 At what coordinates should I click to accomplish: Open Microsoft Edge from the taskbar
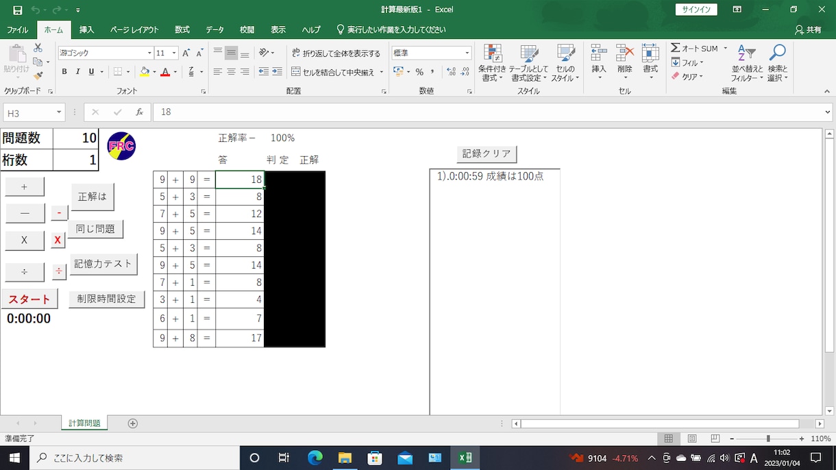[x=315, y=458]
